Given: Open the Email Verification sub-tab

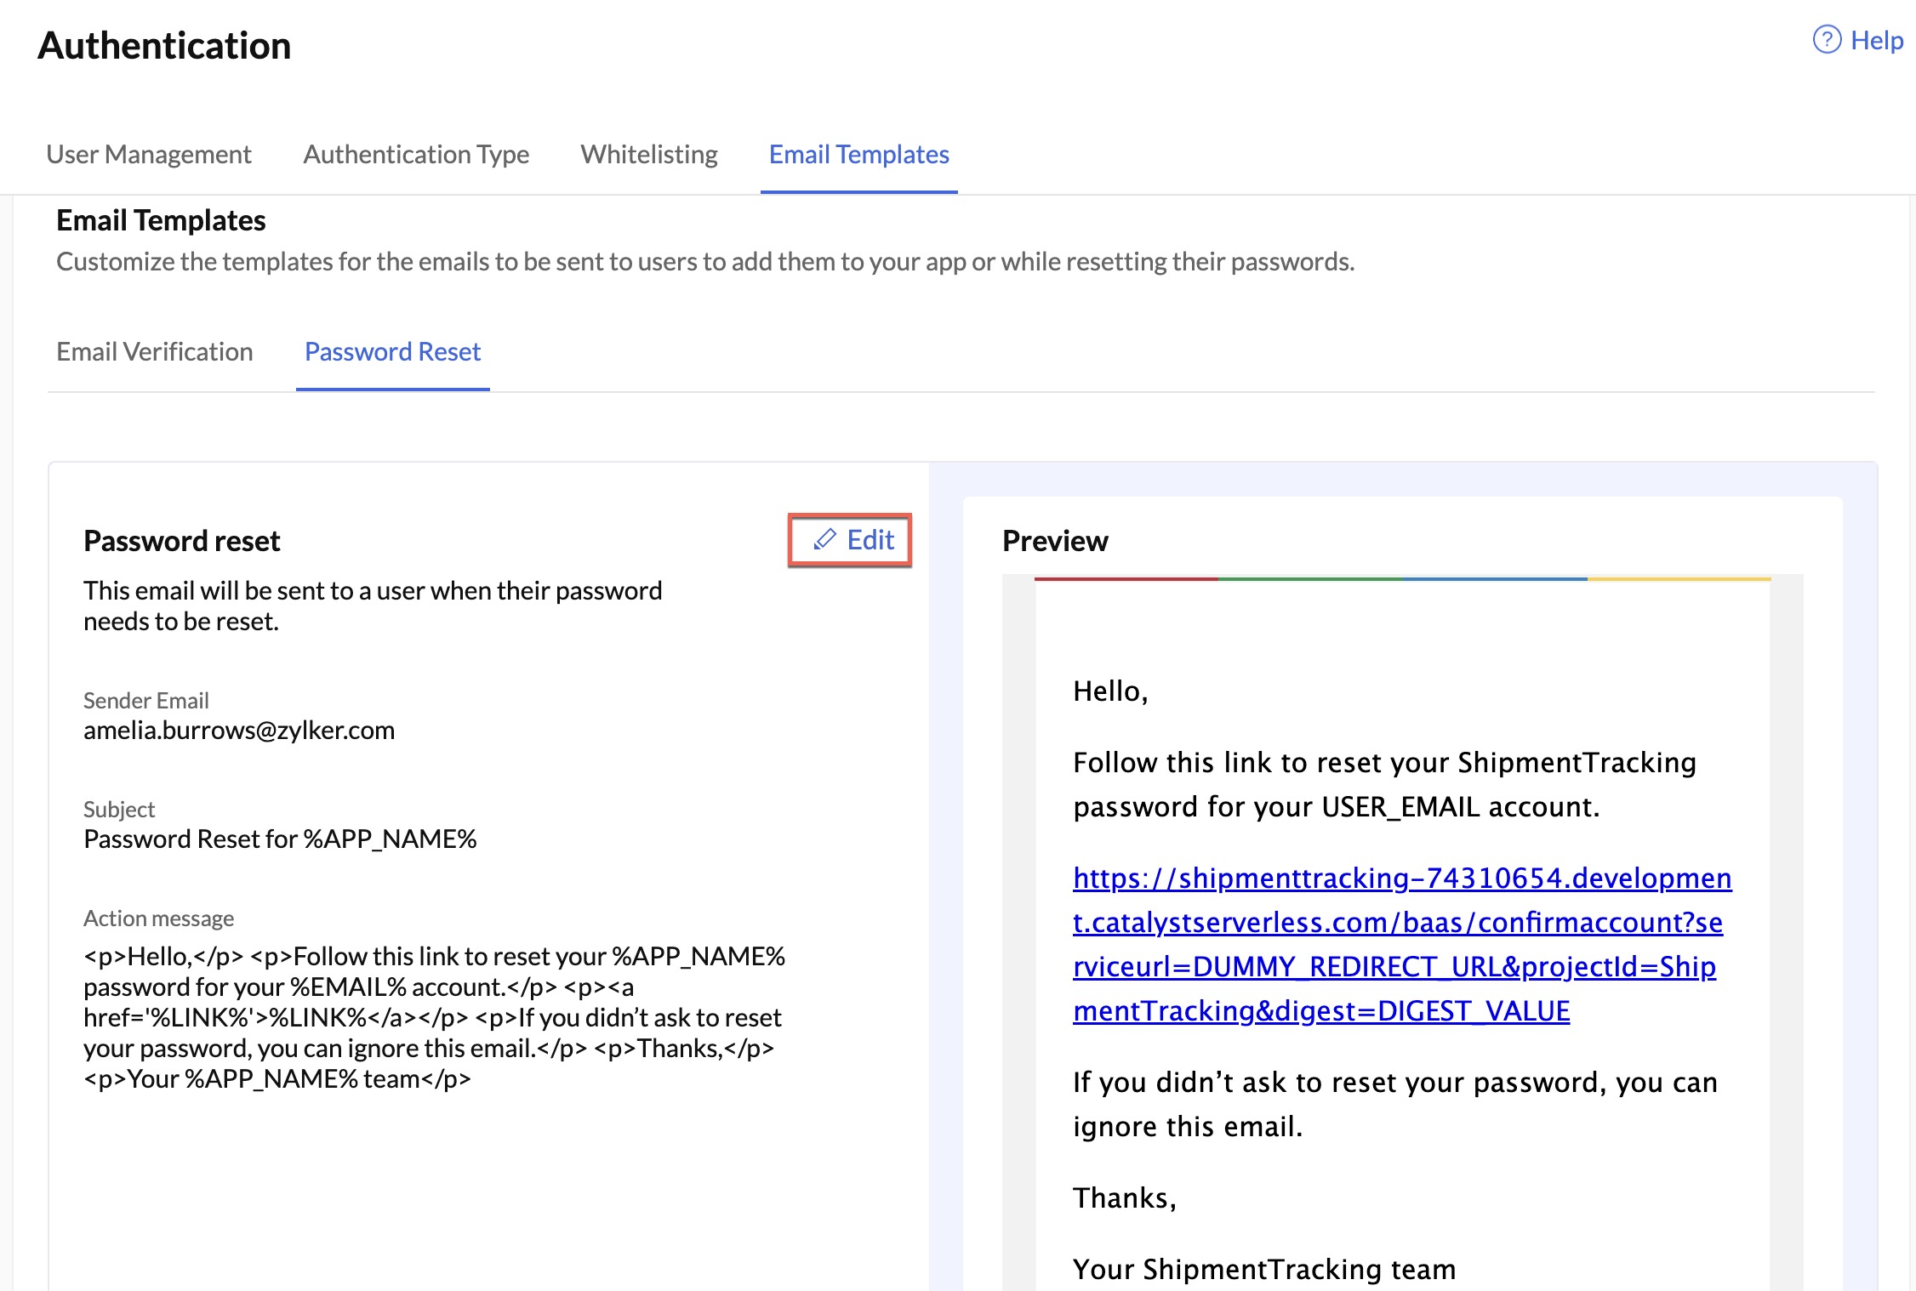Looking at the screenshot, I should point(153,351).
